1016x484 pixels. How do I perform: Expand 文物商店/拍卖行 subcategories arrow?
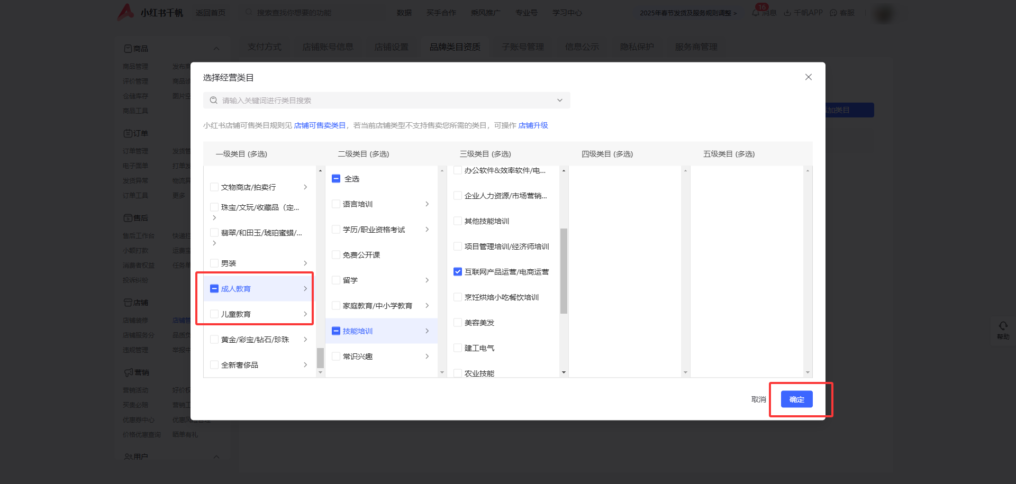click(x=305, y=187)
